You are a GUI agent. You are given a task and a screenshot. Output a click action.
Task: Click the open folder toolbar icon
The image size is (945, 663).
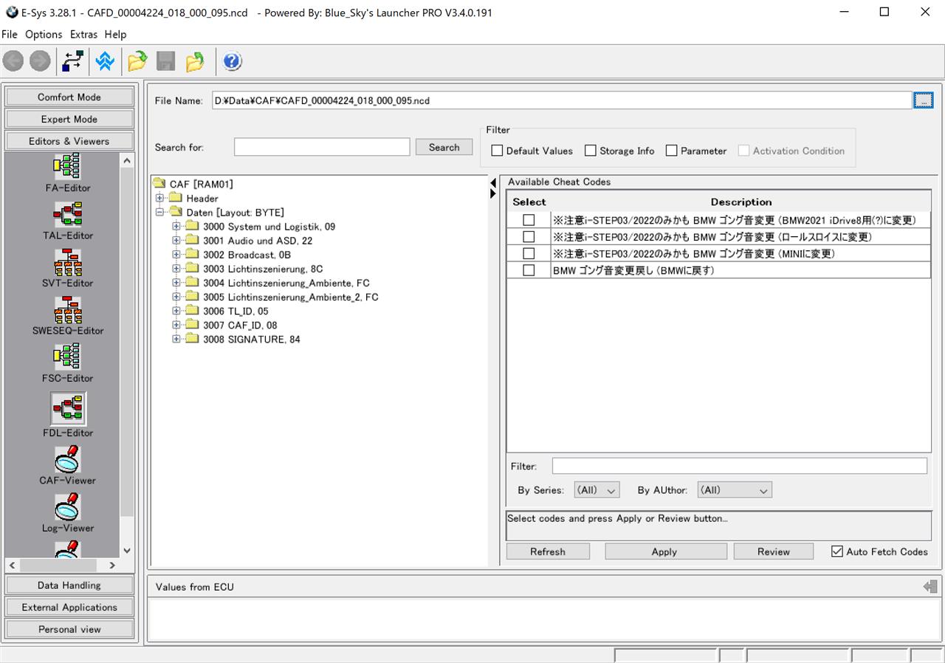point(137,61)
